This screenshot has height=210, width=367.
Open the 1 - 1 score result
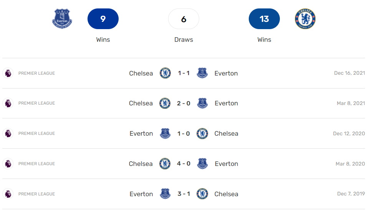click(184, 73)
